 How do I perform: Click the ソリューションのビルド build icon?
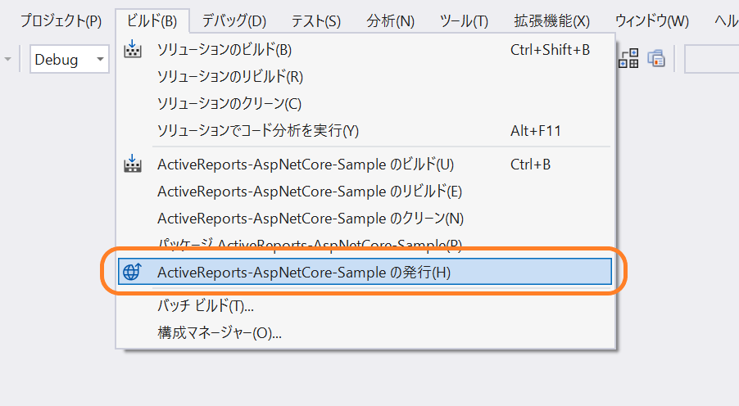pos(133,49)
